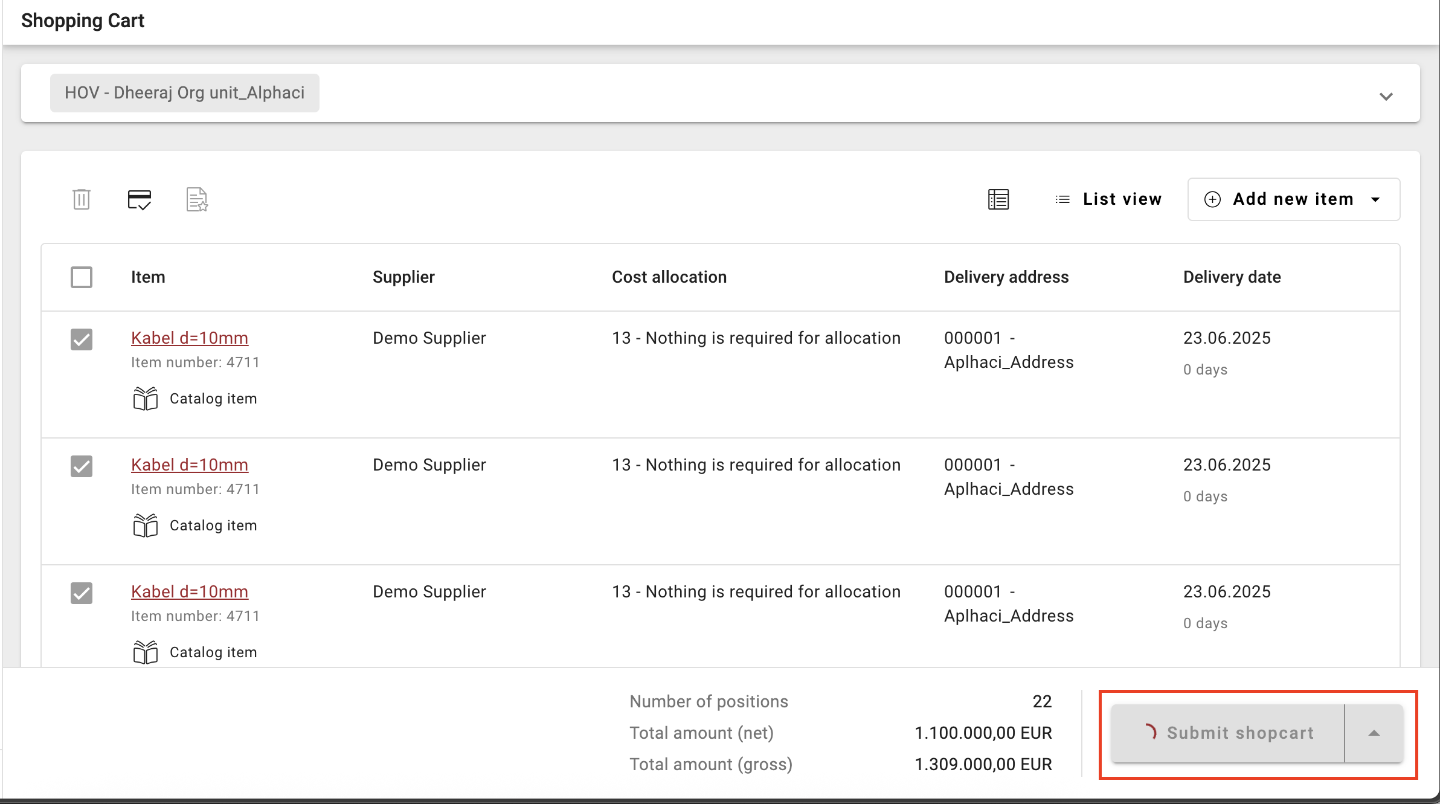This screenshot has width=1440, height=804.
Task: Click the detailed table view icon
Action: 998,199
